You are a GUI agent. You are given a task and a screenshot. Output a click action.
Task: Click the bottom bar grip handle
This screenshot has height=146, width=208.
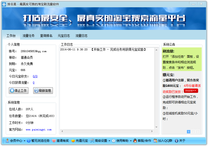tap(4, 141)
